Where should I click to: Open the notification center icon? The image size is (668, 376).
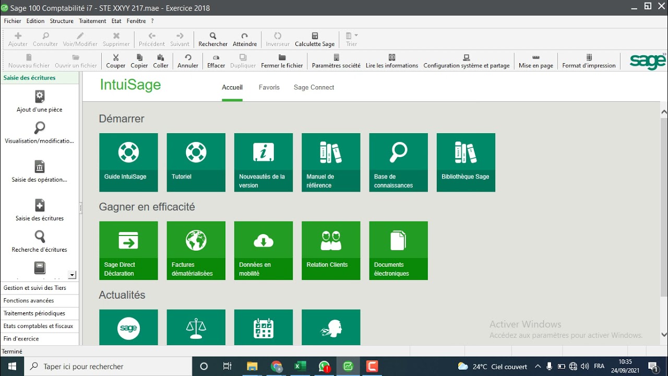[653, 367]
